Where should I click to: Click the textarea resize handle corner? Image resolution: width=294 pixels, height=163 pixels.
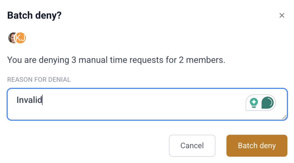tap(284, 117)
